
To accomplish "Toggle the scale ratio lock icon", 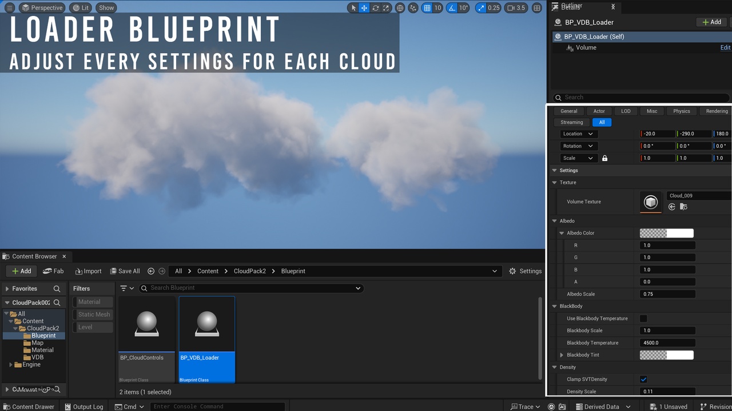I will 604,158.
